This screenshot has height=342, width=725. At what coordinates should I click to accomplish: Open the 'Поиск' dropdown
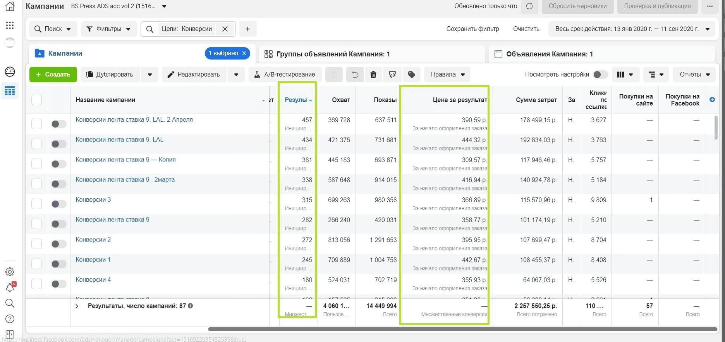[53, 29]
